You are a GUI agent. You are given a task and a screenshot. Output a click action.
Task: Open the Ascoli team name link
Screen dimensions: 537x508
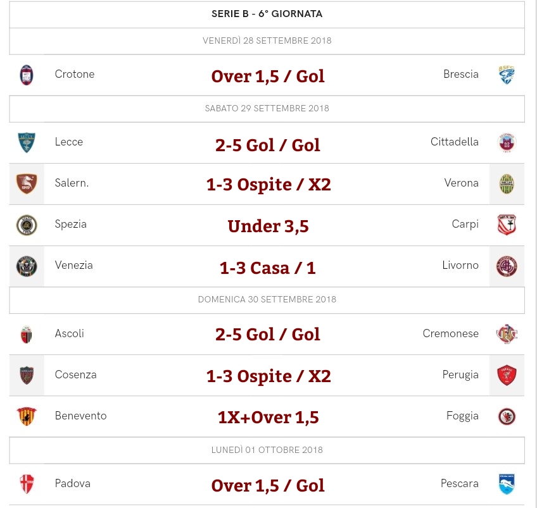(70, 333)
